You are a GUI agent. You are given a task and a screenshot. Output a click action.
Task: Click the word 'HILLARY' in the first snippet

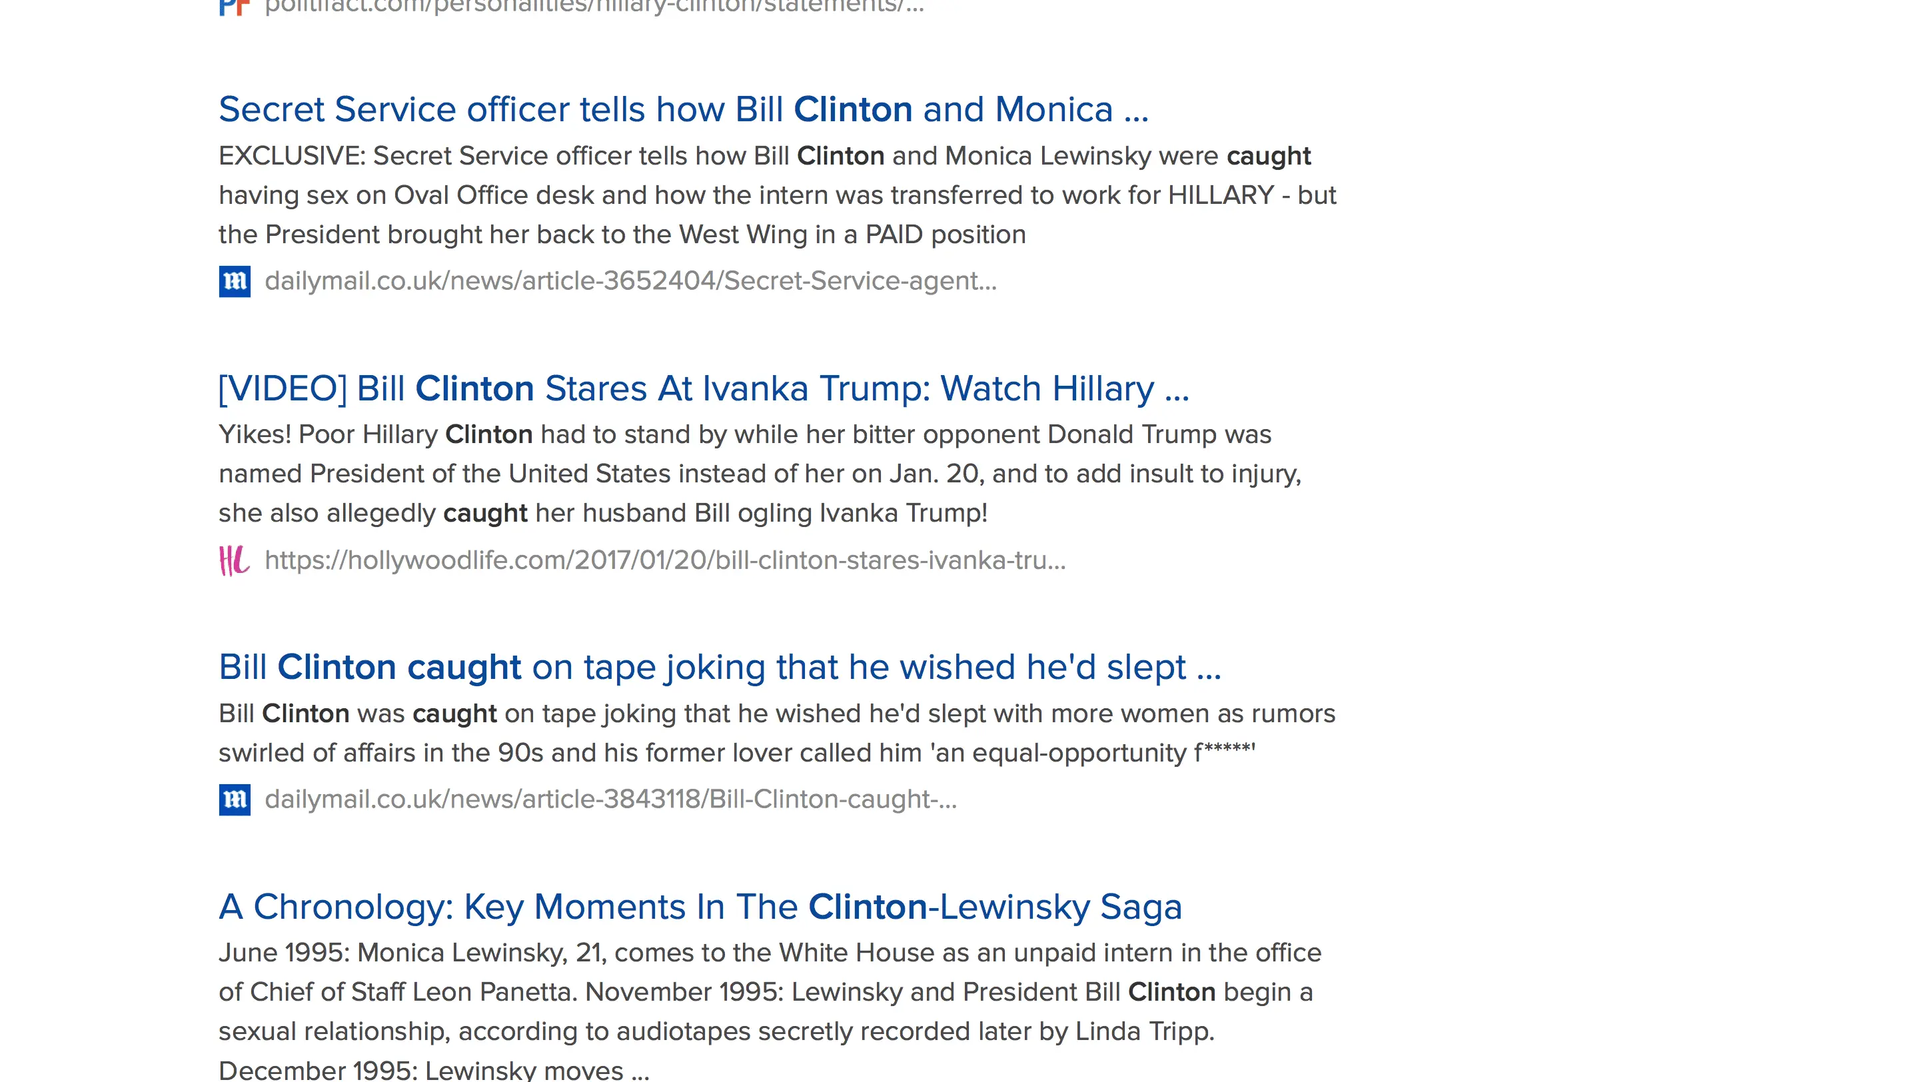(1220, 195)
